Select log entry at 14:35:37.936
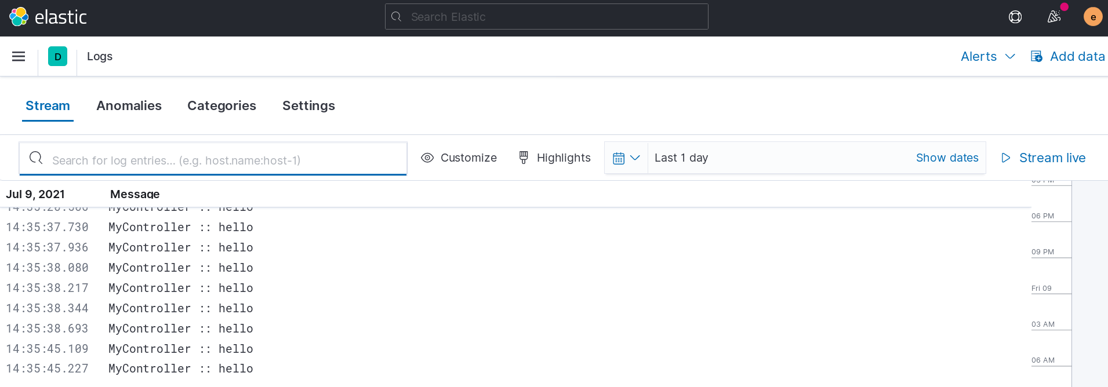1108x387 pixels. coord(515,247)
